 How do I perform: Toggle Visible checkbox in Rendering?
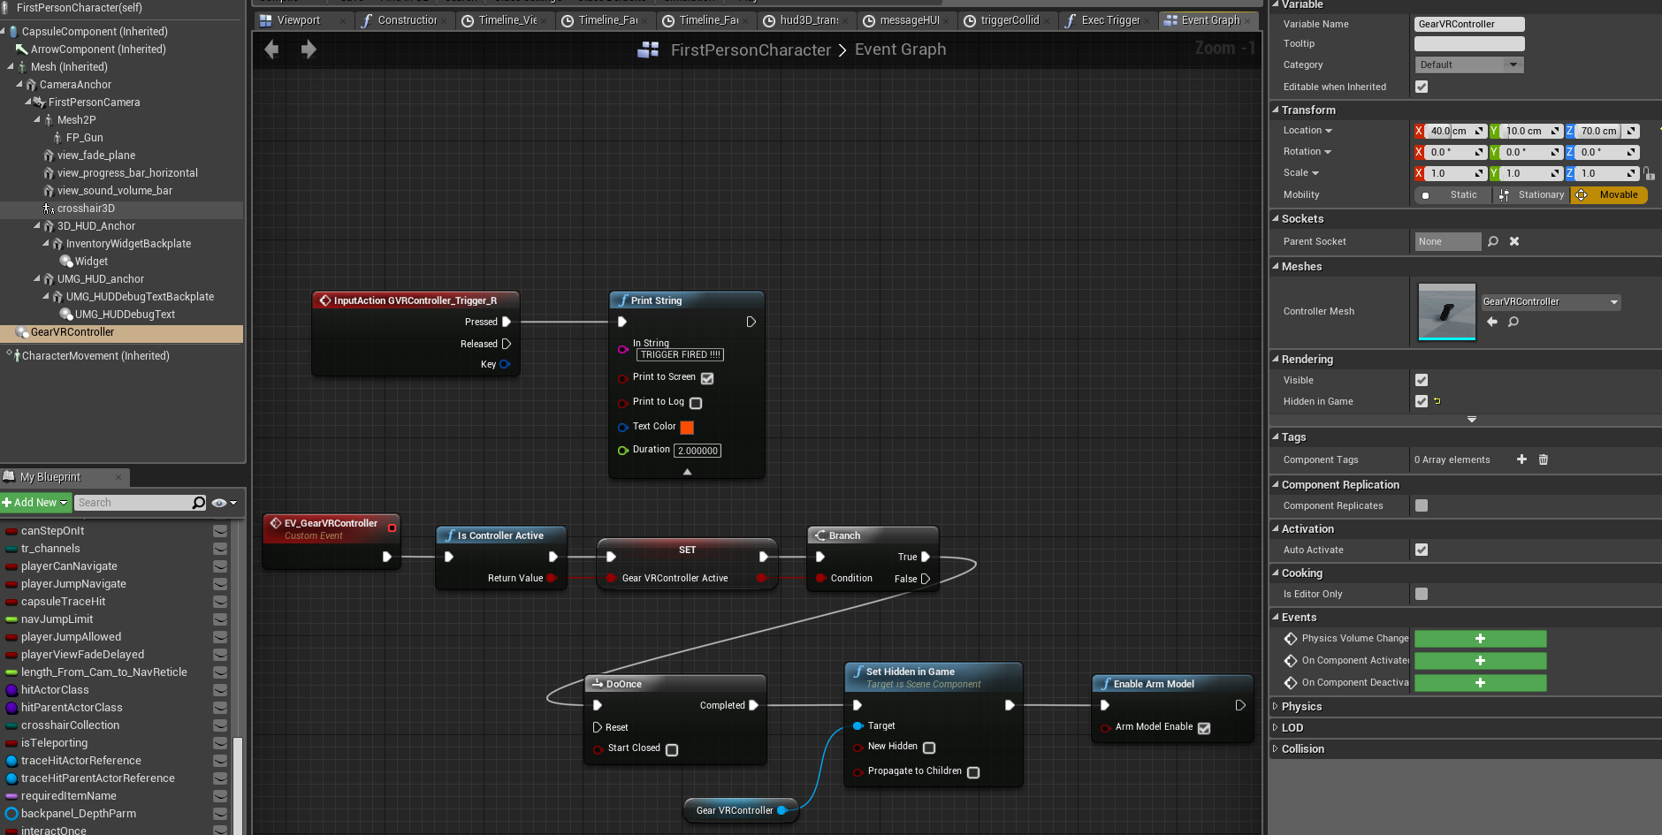coord(1422,380)
